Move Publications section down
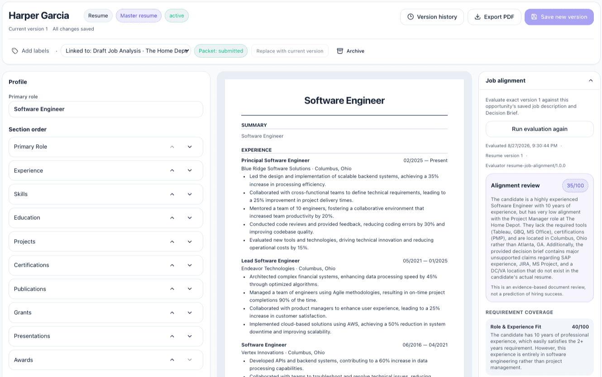The height and width of the screenshot is (377, 602). 190,289
